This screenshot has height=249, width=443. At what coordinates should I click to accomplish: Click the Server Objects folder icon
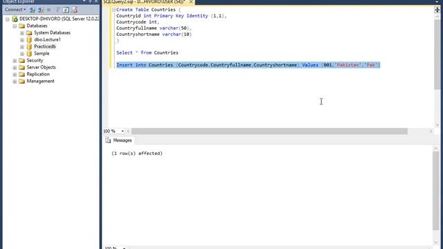tap(21, 68)
